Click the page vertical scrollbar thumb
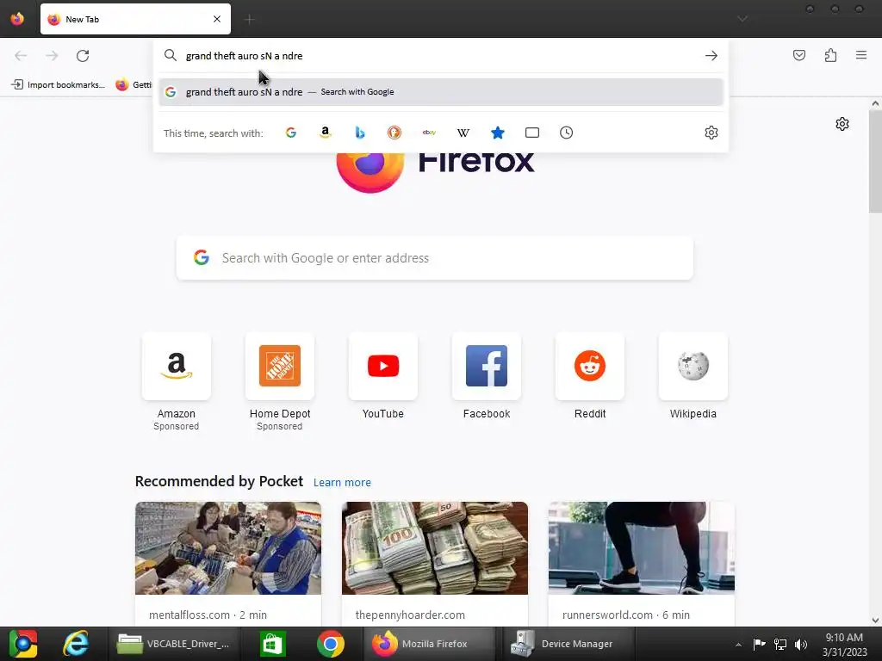Image resolution: width=882 pixels, height=661 pixels. coord(875,162)
